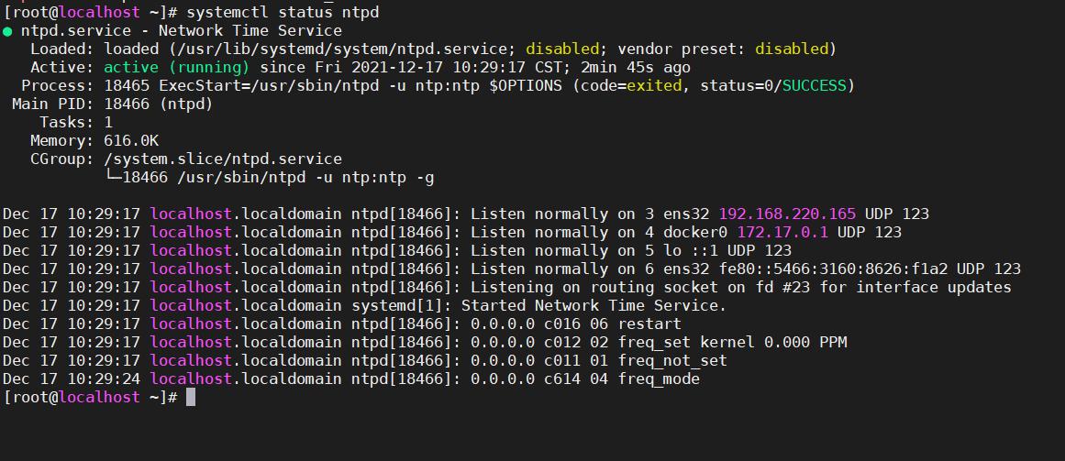Click the docker0 interface name
This screenshot has height=461, width=1065.
click(x=695, y=232)
